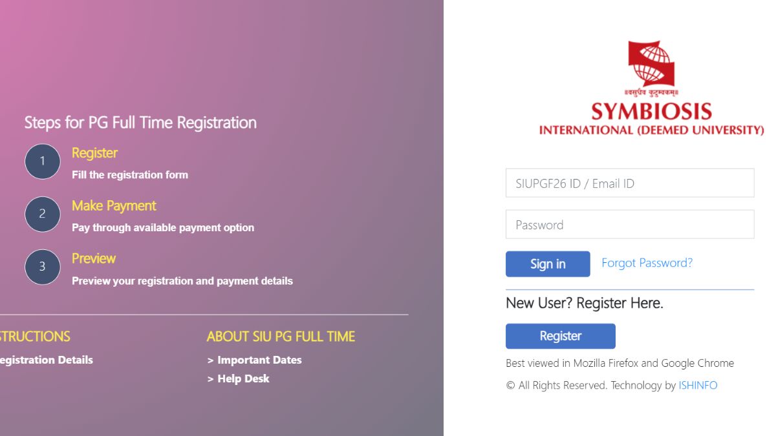
Task: Select the Make Payment step heading
Action: pyautogui.click(x=114, y=206)
